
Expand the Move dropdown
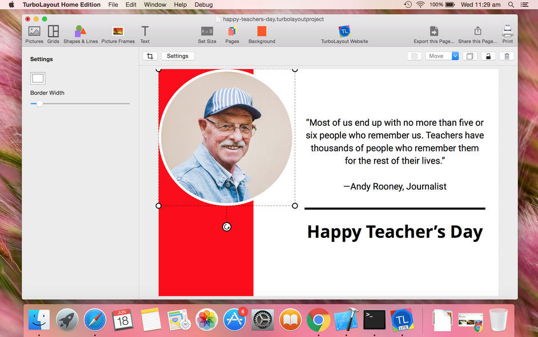[442, 56]
